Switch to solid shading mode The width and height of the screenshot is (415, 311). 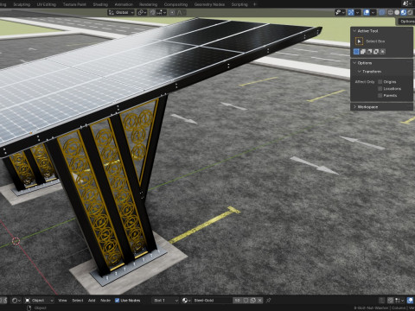tap(397, 12)
